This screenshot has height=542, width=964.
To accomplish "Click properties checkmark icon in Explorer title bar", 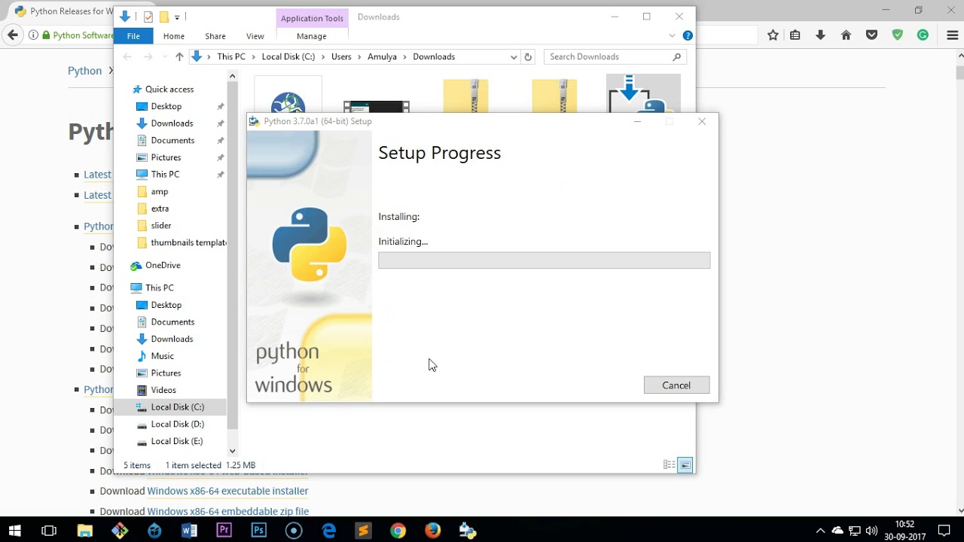I will [148, 17].
